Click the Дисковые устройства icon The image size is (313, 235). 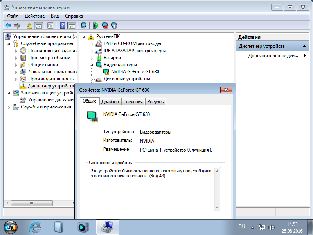99,79
